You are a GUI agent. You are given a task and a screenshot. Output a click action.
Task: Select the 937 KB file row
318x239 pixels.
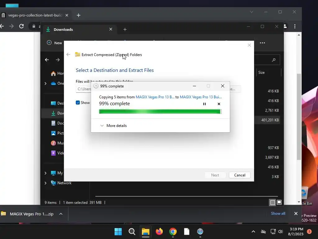point(267,148)
